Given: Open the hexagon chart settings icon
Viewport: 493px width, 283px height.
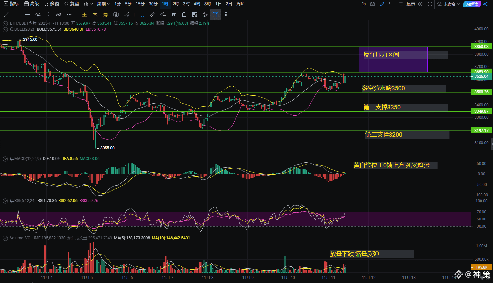Looking at the screenshot, I should pyautogui.click(x=420, y=4).
